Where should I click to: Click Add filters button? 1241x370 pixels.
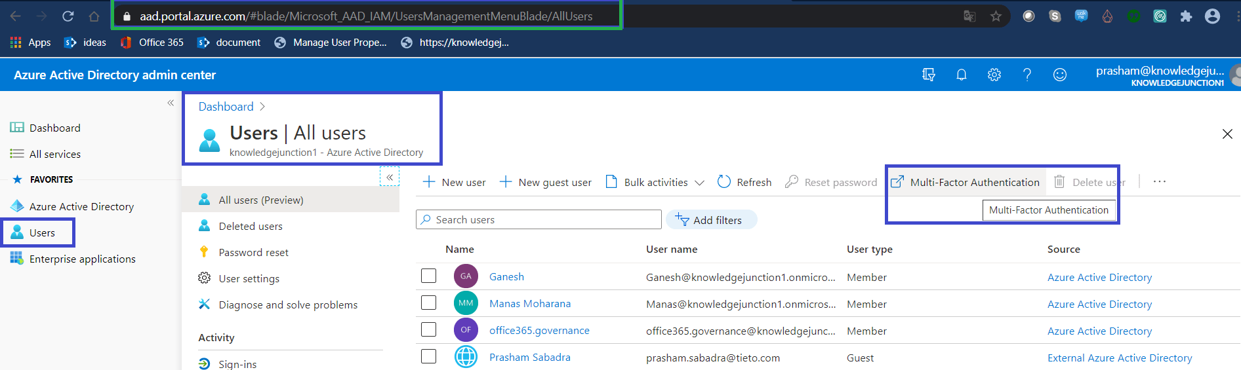coord(711,219)
